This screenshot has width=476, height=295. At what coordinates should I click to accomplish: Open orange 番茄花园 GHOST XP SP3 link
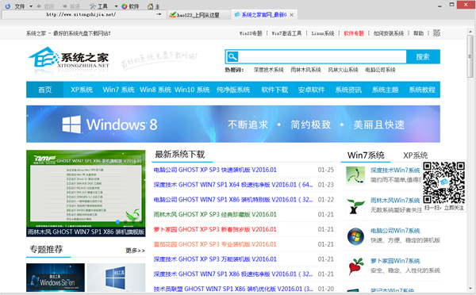coord(215,244)
